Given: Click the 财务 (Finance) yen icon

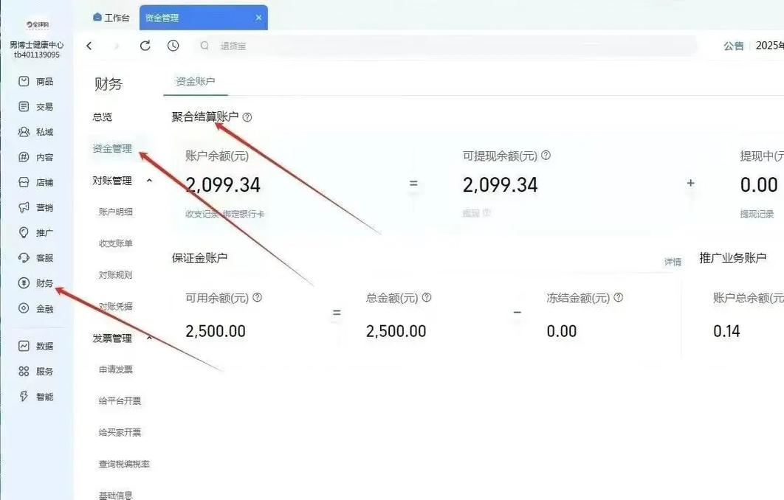Looking at the screenshot, I should (x=24, y=283).
